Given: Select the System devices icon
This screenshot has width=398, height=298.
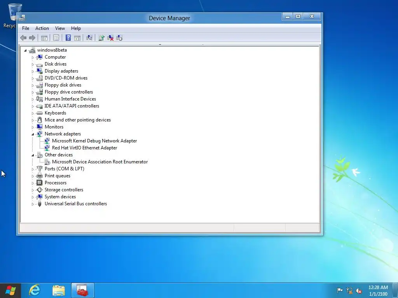Looking at the screenshot, I should point(40,197).
